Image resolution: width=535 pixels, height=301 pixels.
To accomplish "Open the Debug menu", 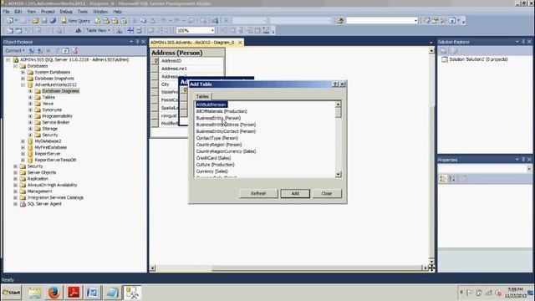I will (66, 12).
